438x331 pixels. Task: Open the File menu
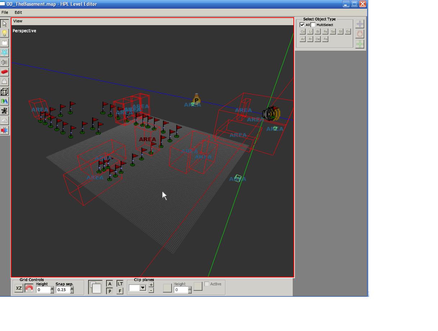(5, 12)
